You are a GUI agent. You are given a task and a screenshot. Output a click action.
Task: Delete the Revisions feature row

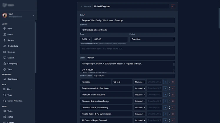click(173, 82)
